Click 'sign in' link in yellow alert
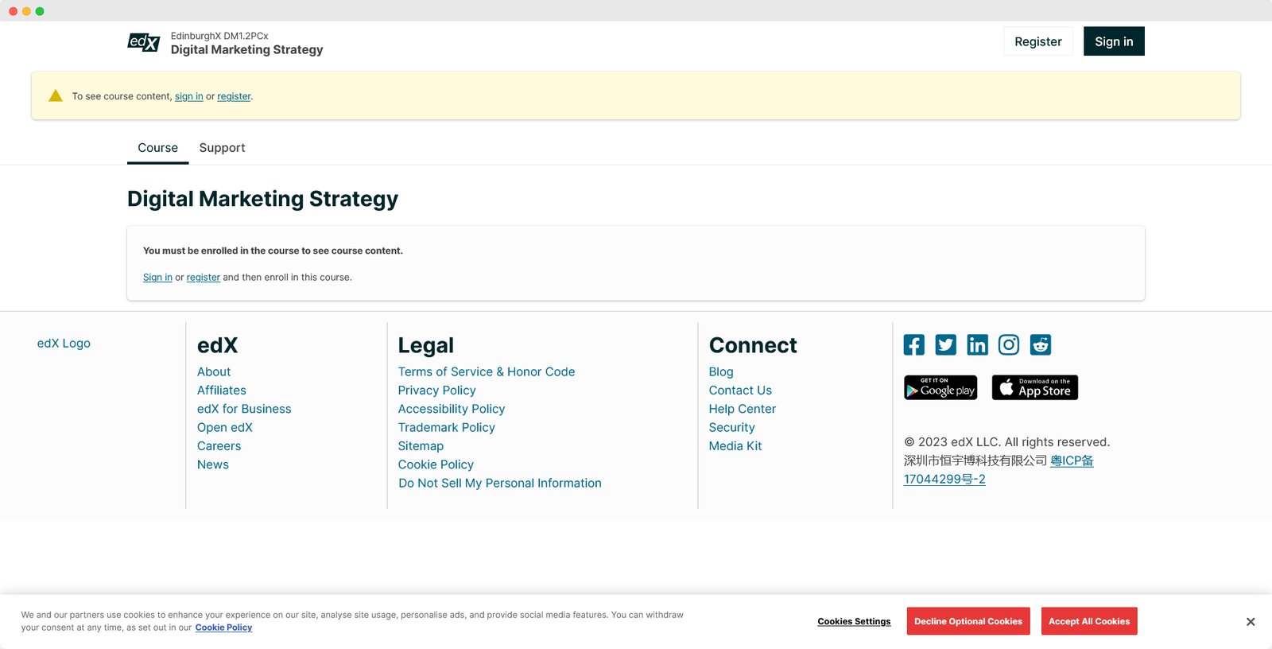The height and width of the screenshot is (649, 1272). click(189, 96)
